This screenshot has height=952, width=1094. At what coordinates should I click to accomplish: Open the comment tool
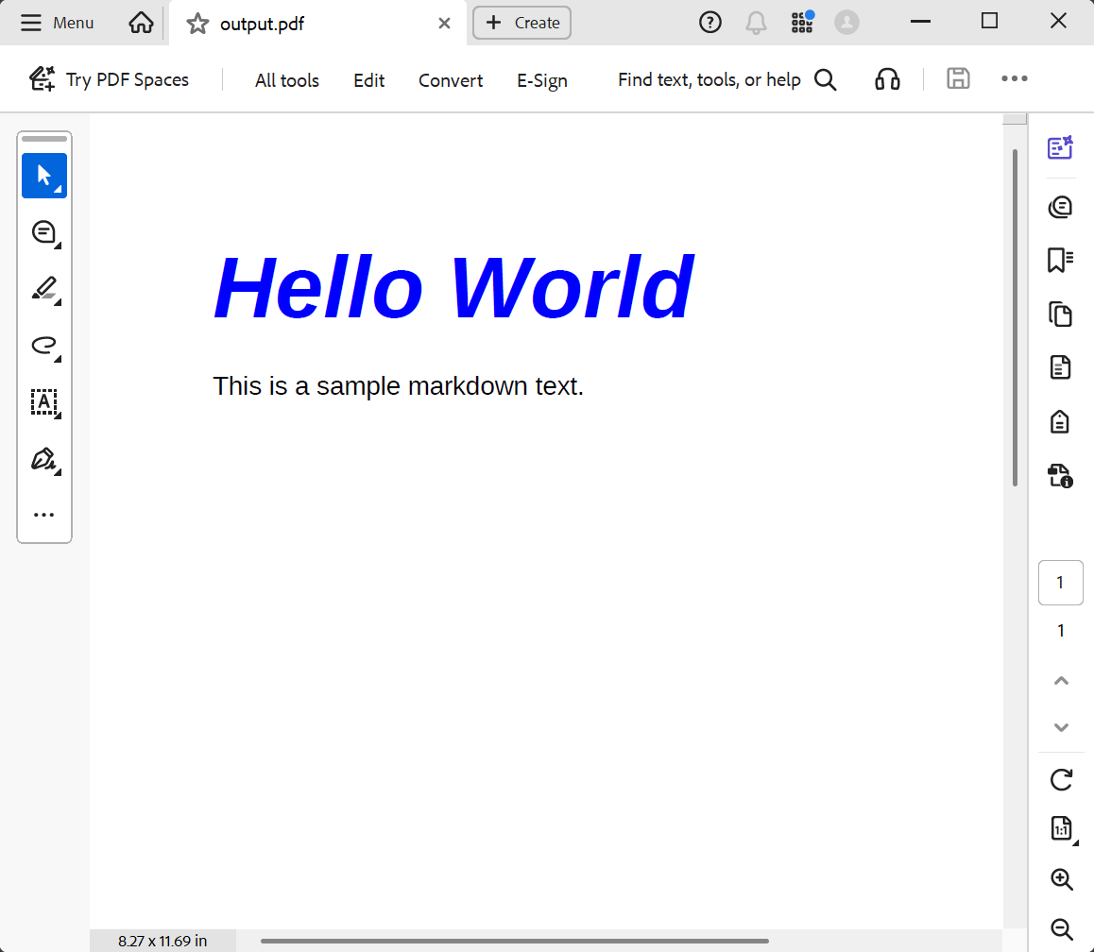tap(43, 232)
